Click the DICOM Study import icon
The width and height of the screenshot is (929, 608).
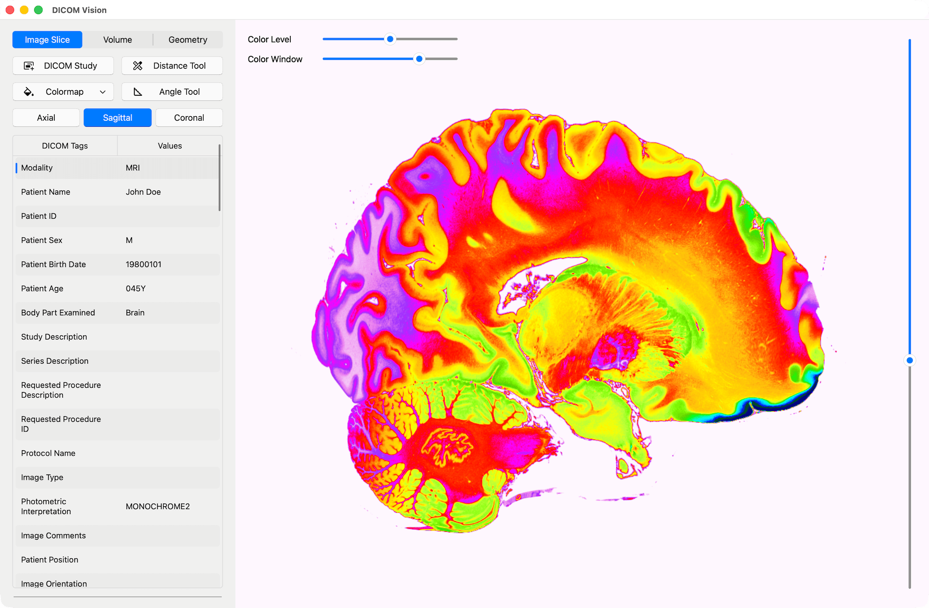click(29, 65)
